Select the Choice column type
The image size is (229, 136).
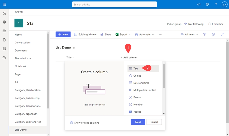pos(137,76)
